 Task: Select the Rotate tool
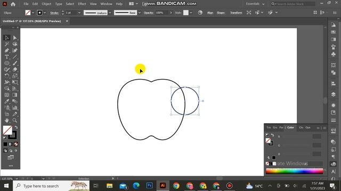coord(7,76)
